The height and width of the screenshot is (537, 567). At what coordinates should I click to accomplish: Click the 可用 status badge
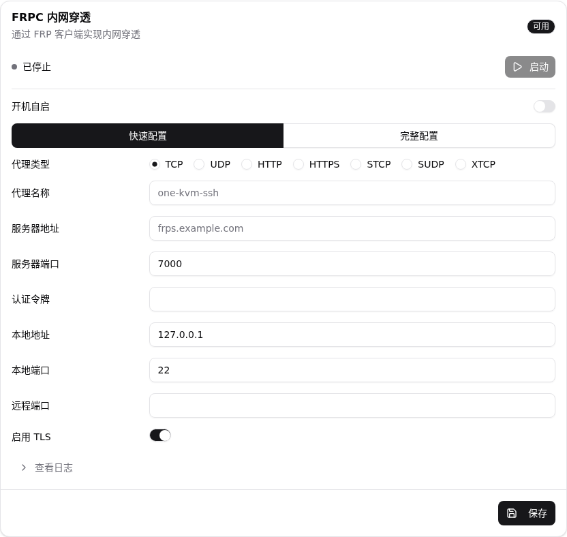(541, 27)
